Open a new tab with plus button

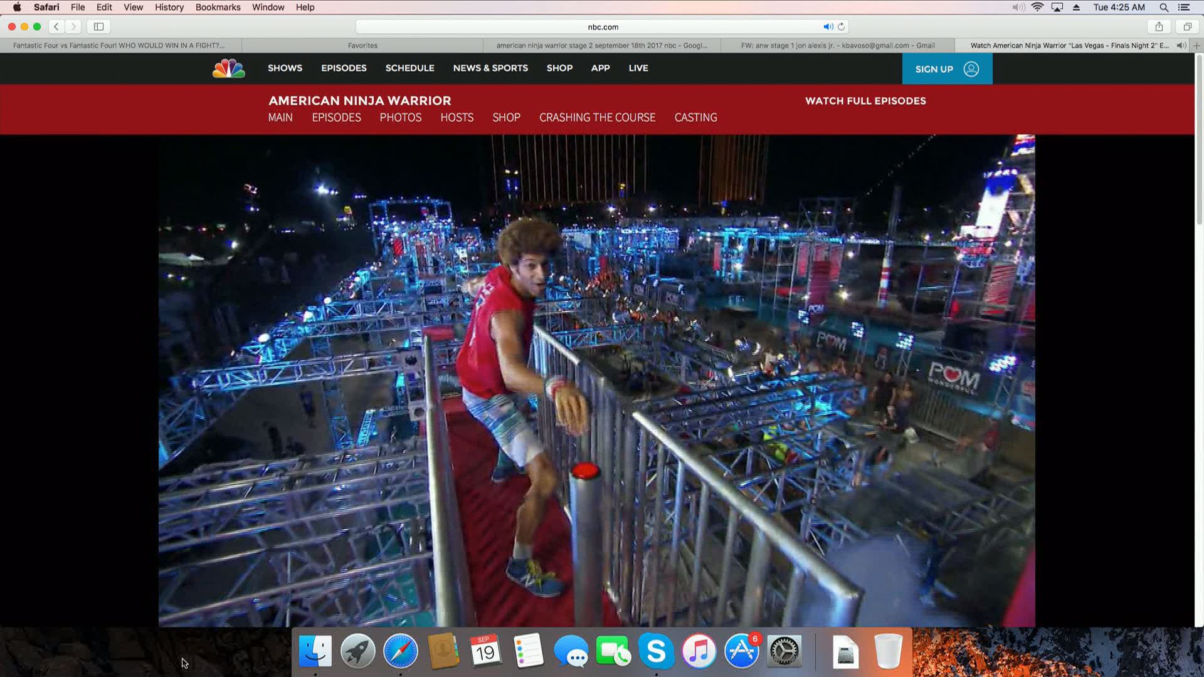click(x=1196, y=45)
